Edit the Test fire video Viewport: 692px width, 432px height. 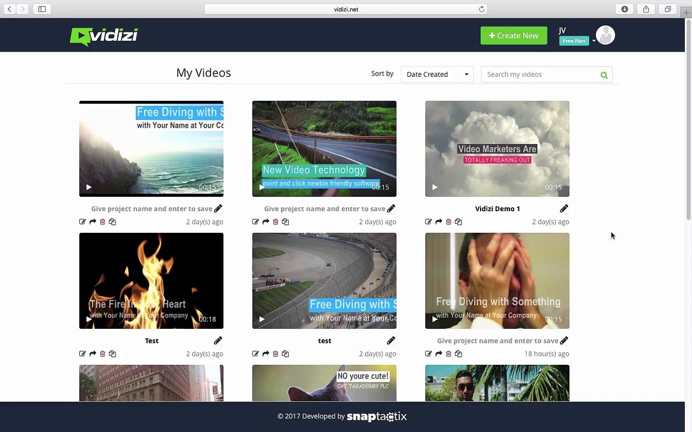(x=82, y=353)
